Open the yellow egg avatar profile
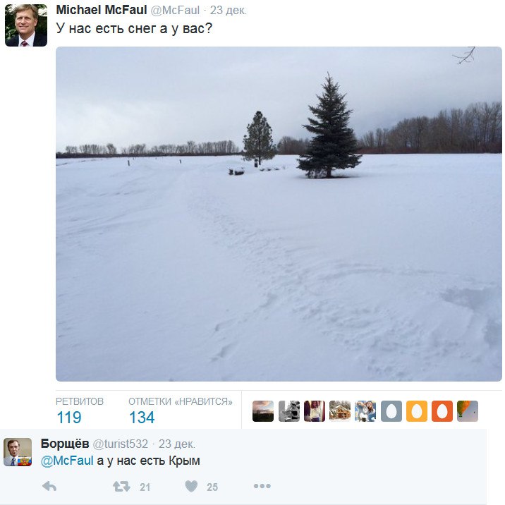This screenshot has width=505, height=505. 417,411
